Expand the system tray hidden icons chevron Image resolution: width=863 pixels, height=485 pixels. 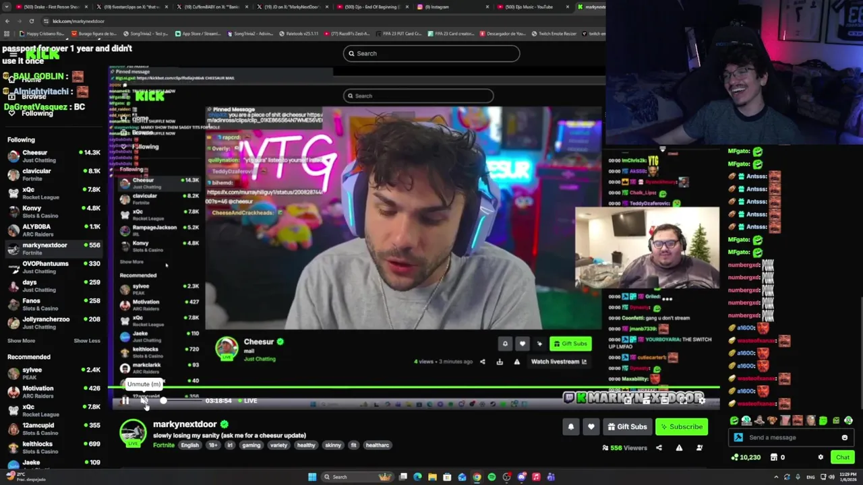pyautogui.click(x=776, y=477)
